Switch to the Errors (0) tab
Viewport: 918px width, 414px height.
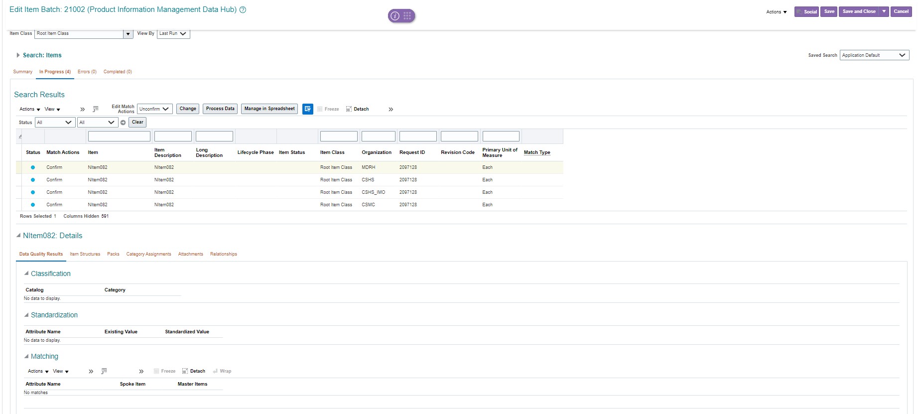[x=87, y=72]
